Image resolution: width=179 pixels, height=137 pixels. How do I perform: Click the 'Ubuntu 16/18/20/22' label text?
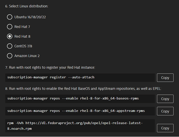point(30,17)
